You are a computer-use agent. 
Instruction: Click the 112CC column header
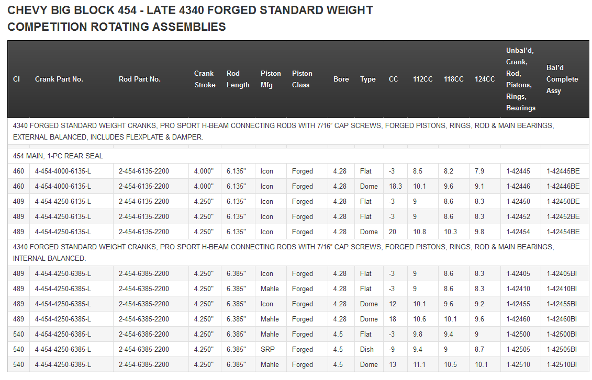422,79
